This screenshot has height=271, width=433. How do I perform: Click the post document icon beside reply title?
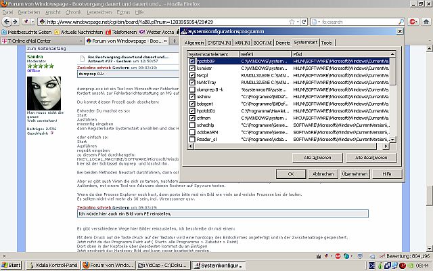click(82, 58)
